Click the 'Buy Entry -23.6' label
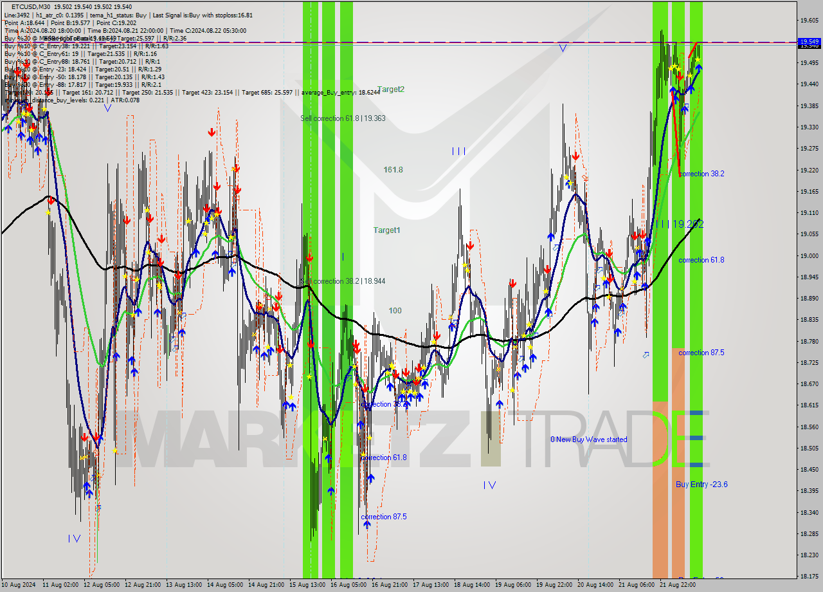Screen dimensions: 823x592 coord(701,485)
